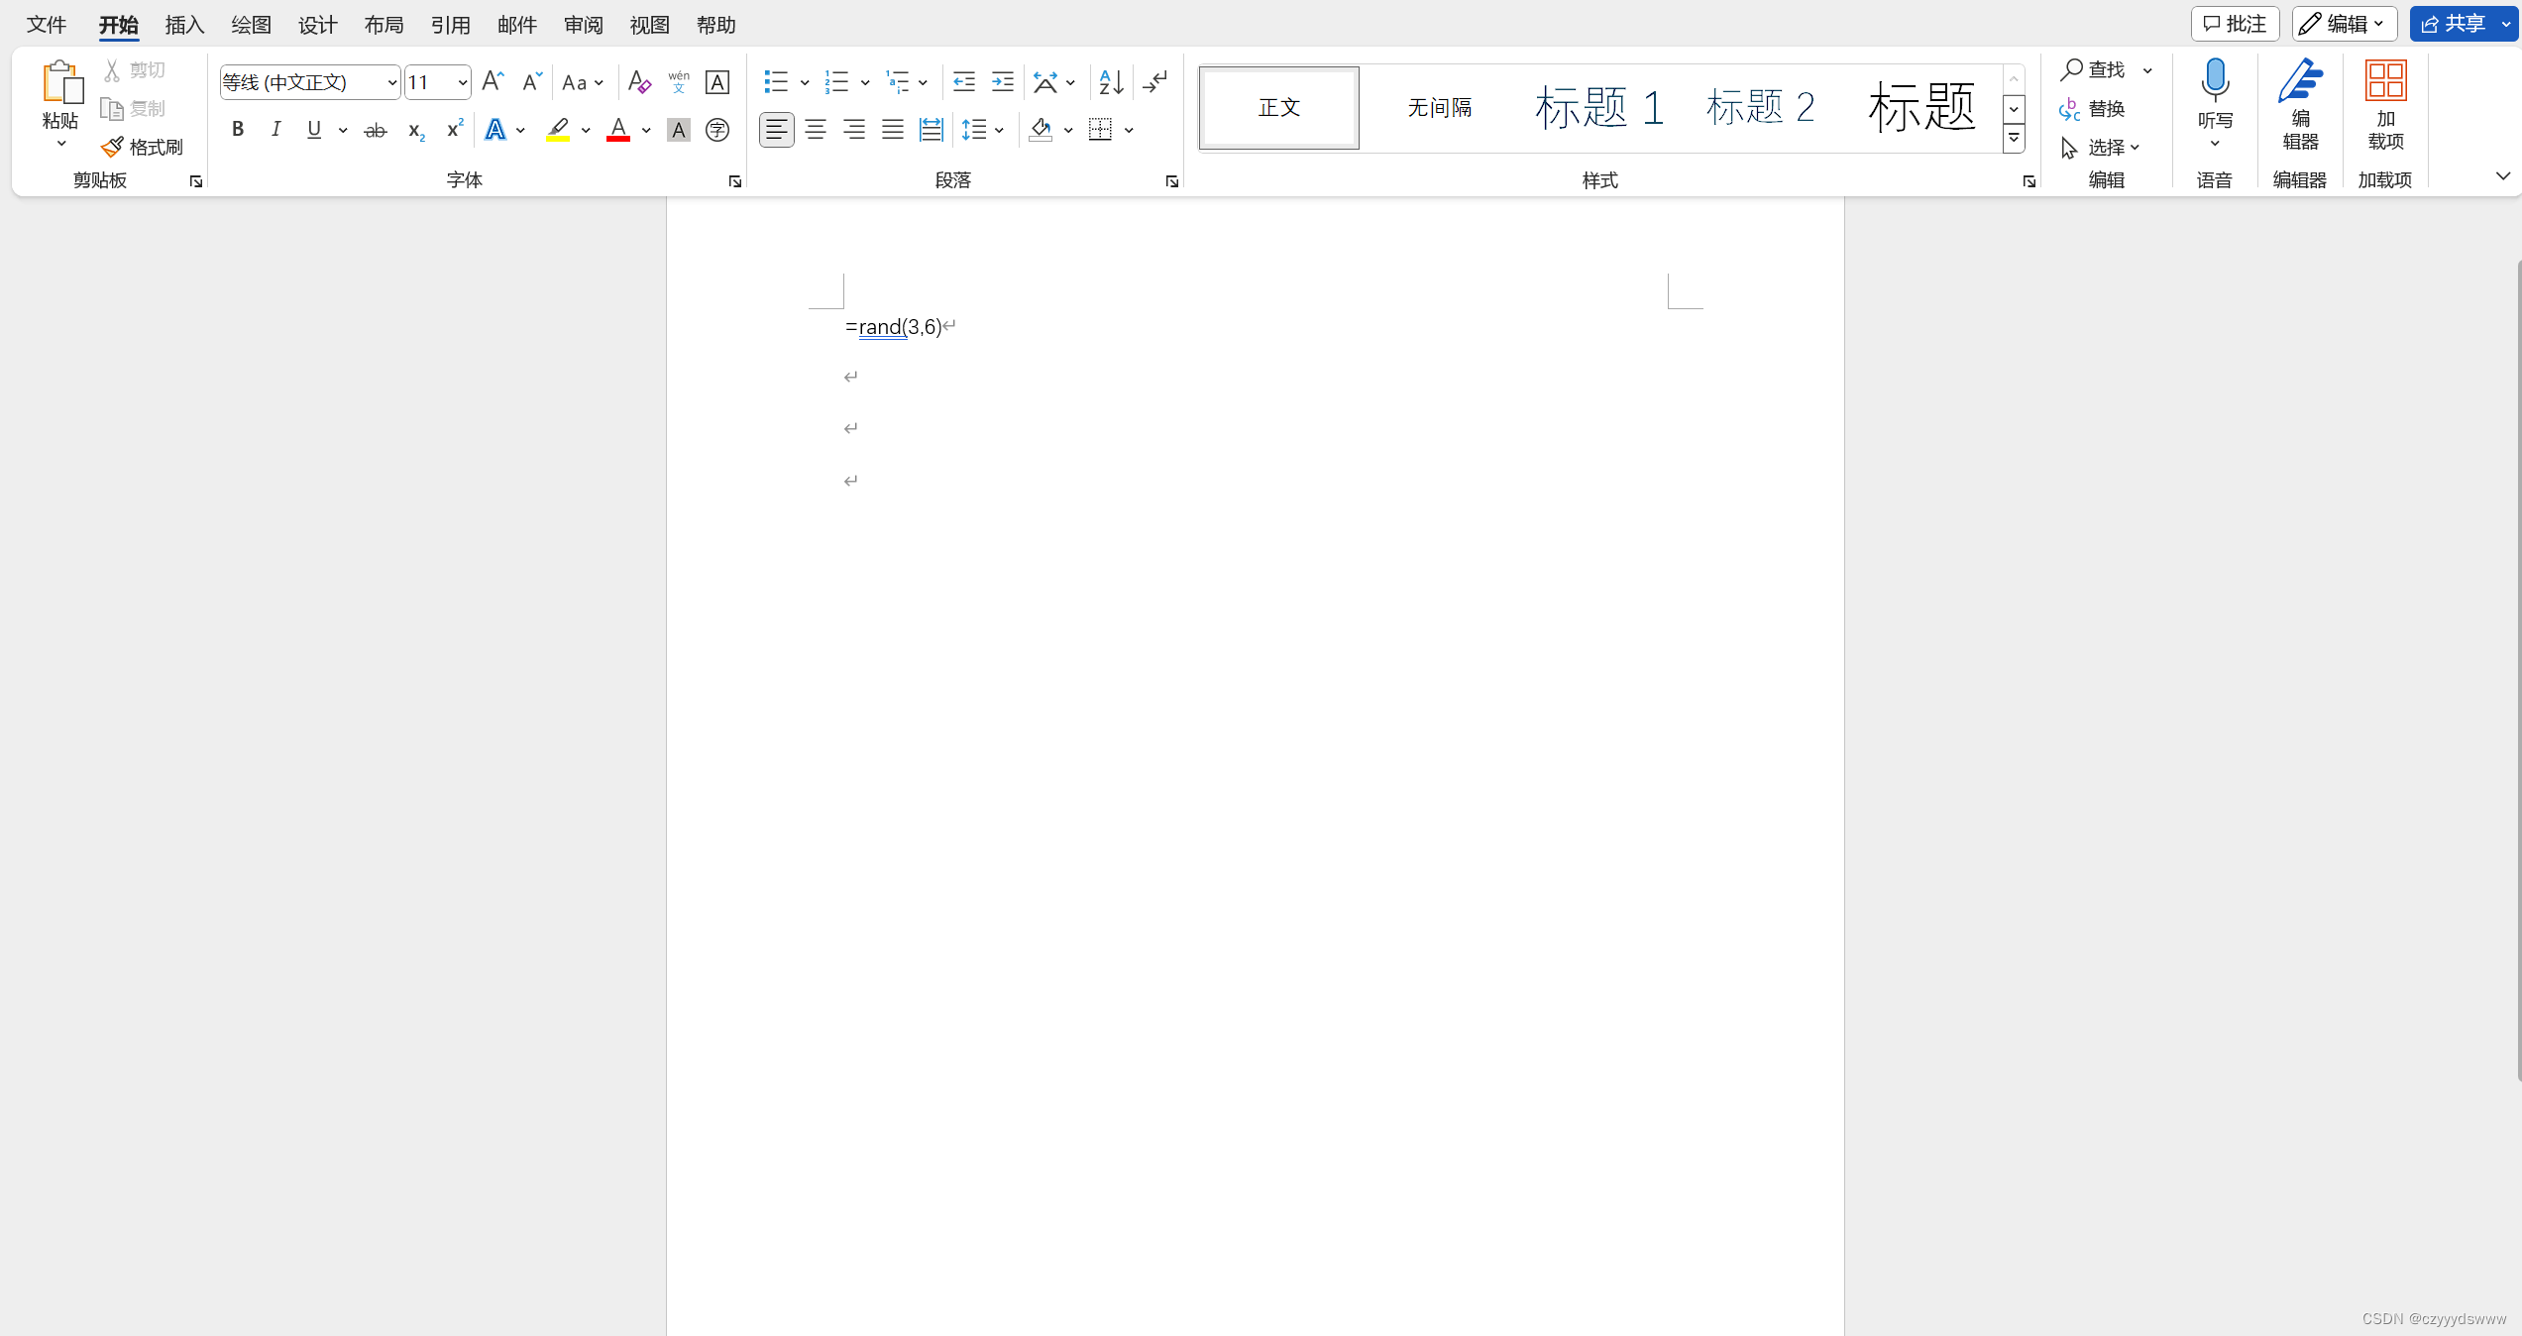Image resolution: width=2522 pixels, height=1336 pixels.
Task: Apply the red font color swatch
Action: [x=618, y=130]
